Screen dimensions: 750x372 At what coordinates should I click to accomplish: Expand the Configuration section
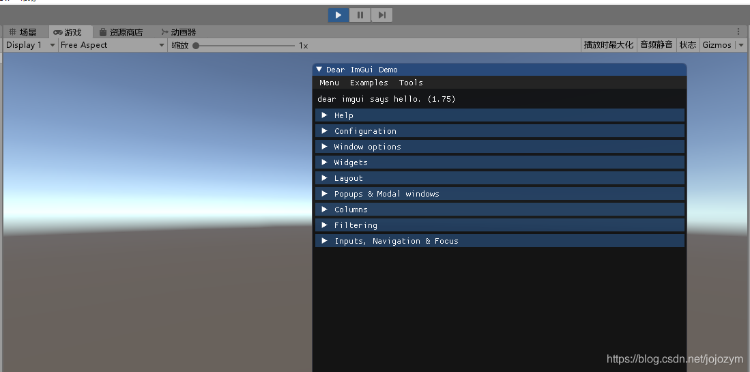click(x=500, y=131)
